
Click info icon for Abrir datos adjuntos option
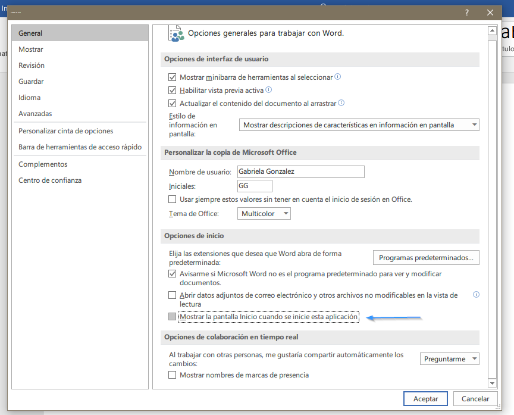coord(476,295)
